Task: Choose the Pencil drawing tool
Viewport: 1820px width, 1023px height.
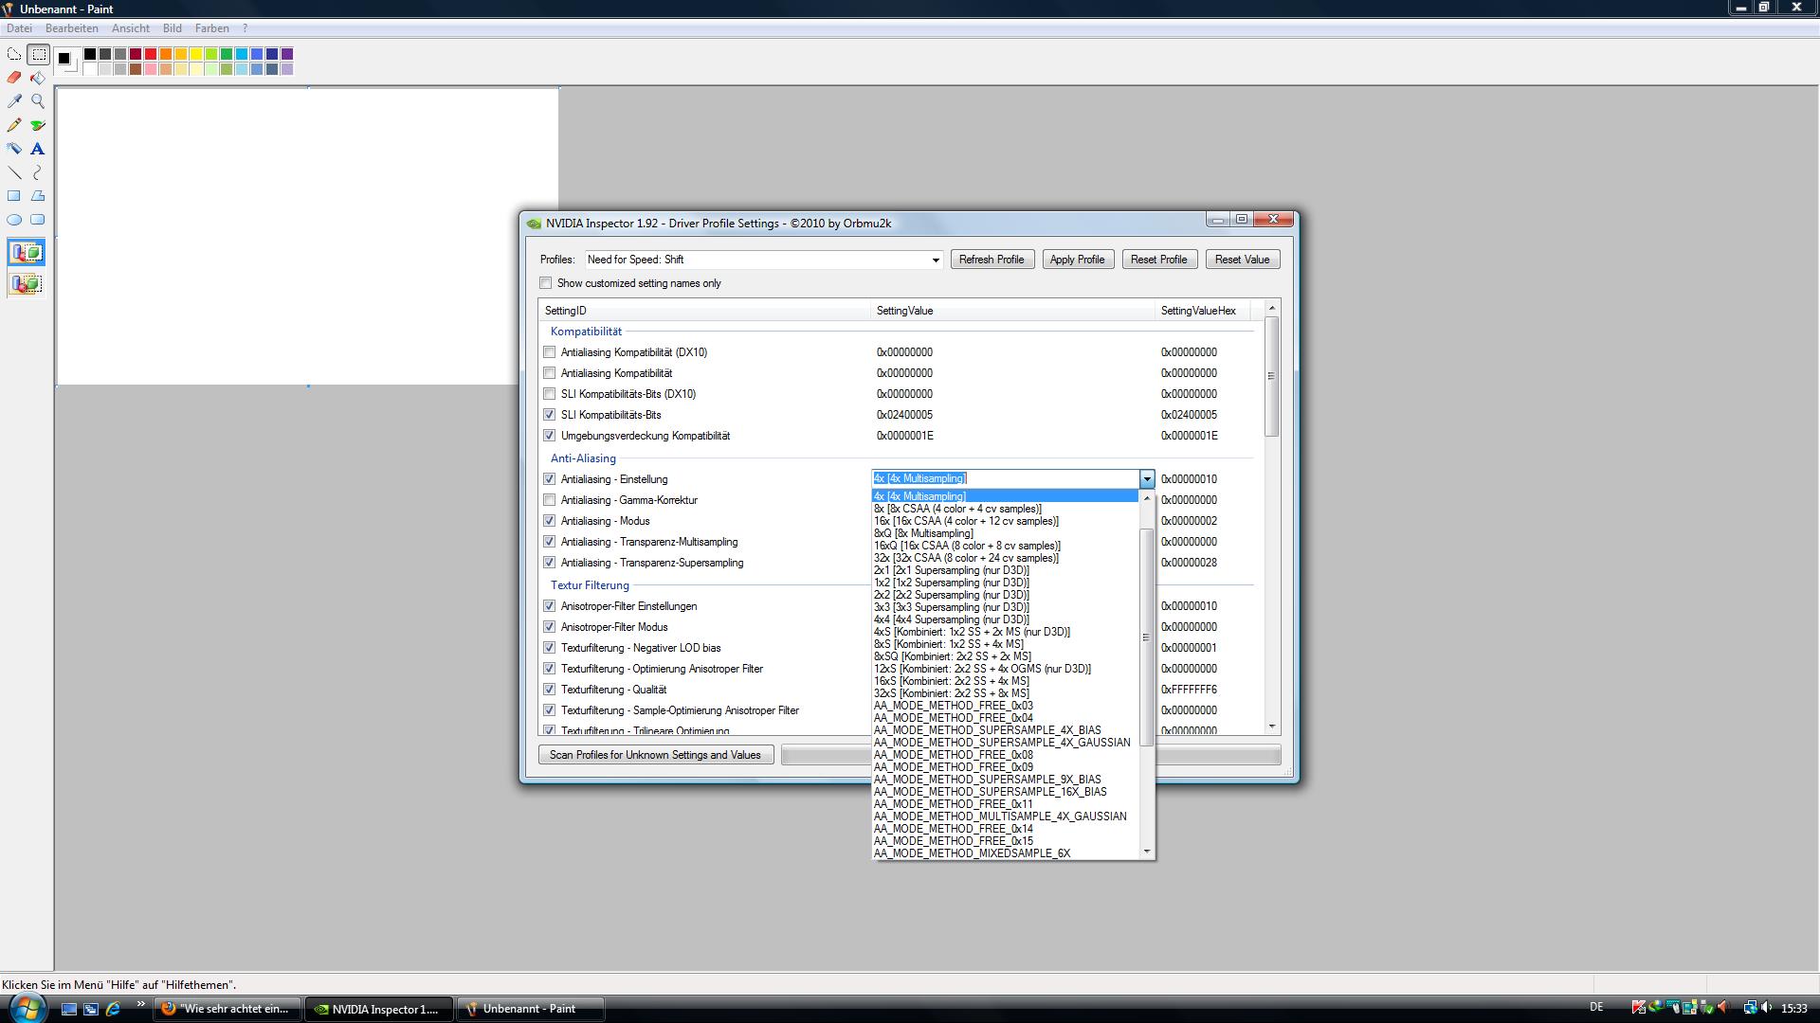Action: coord(14,125)
